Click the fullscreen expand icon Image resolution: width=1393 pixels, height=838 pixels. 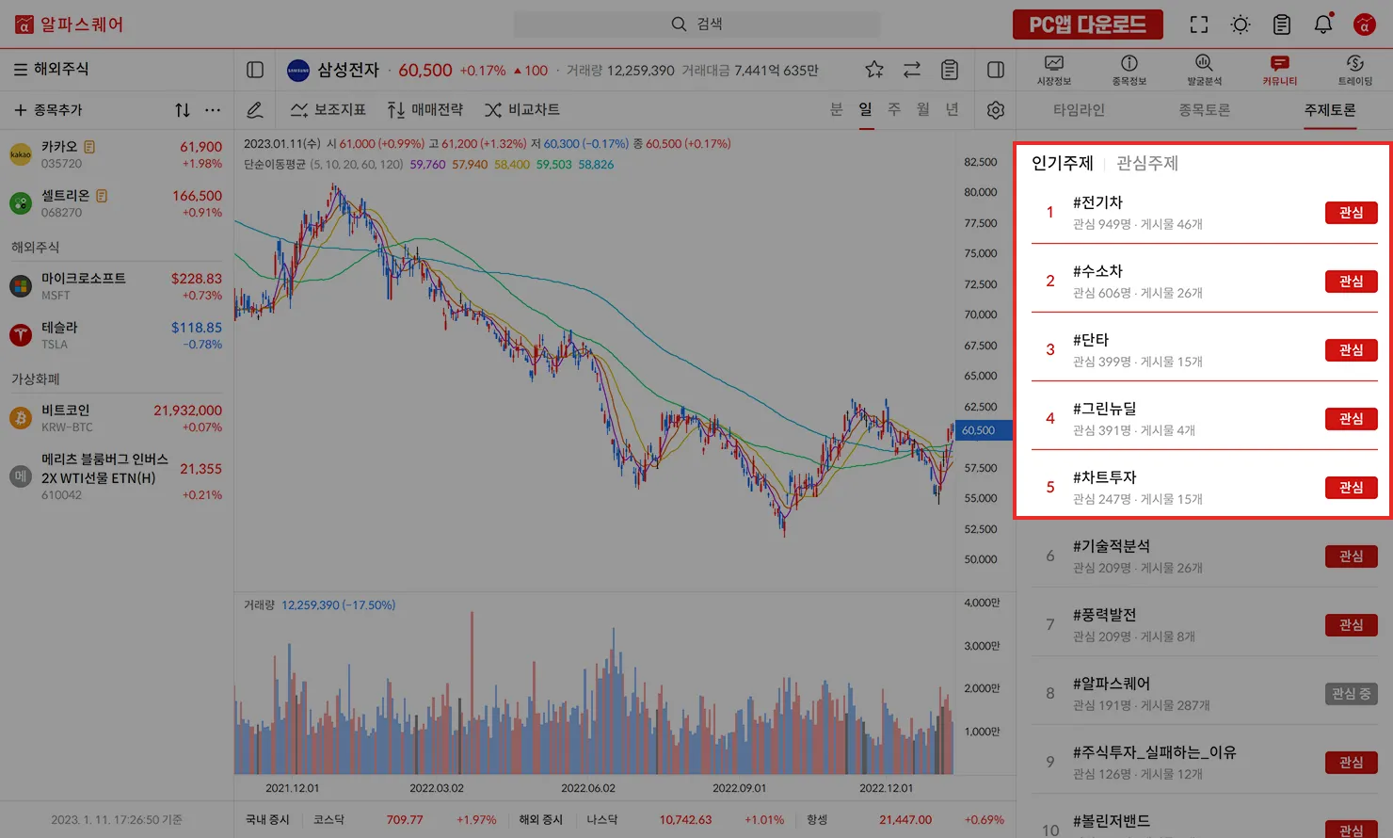click(1199, 24)
